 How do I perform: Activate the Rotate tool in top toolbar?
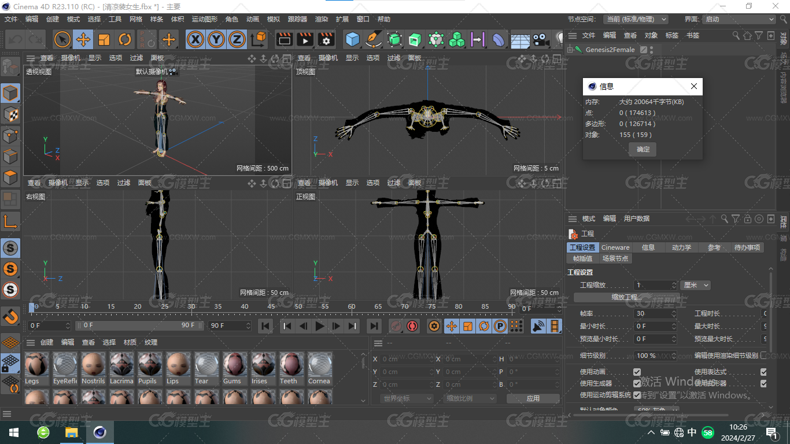[x=125, y=39]
